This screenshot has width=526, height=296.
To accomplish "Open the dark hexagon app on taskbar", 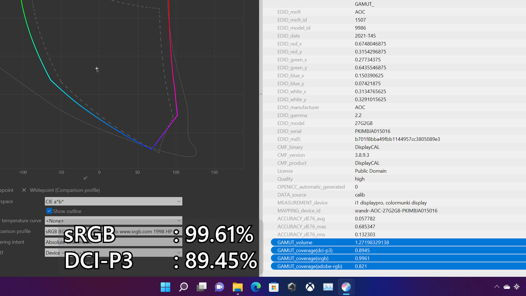I will pos(292,287).
